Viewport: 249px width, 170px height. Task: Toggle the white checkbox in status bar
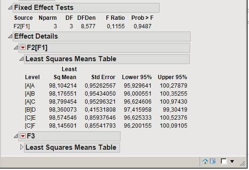224,161
